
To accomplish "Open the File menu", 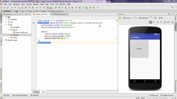I will point(1,4).
